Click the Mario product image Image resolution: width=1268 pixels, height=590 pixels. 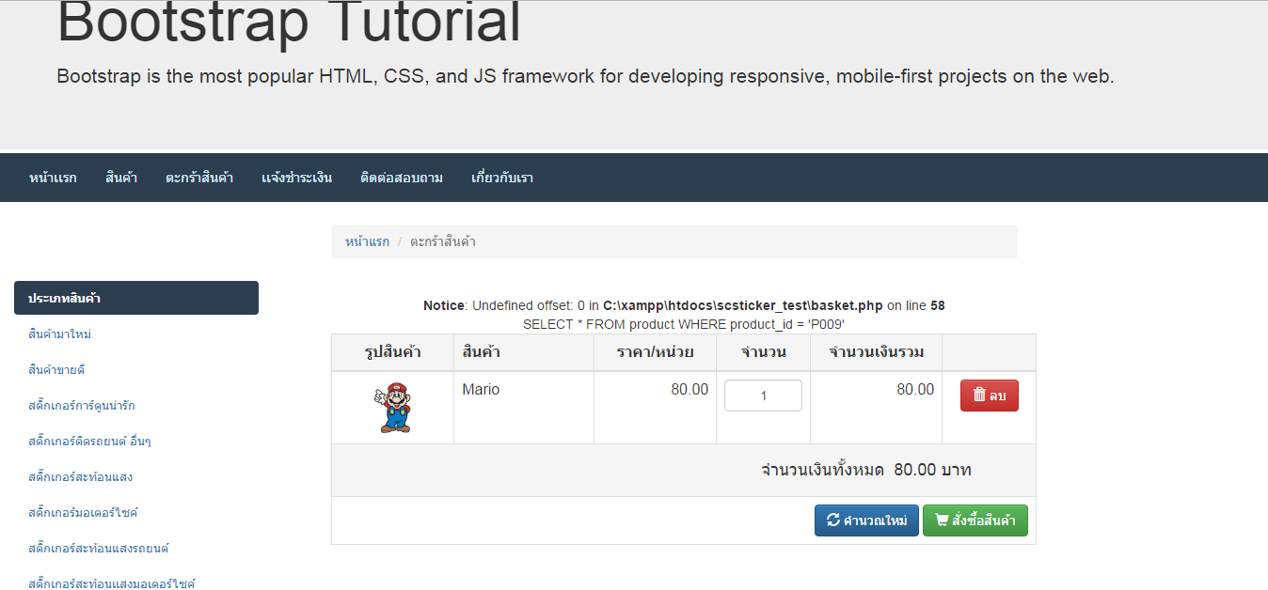(x=393, y=408)
